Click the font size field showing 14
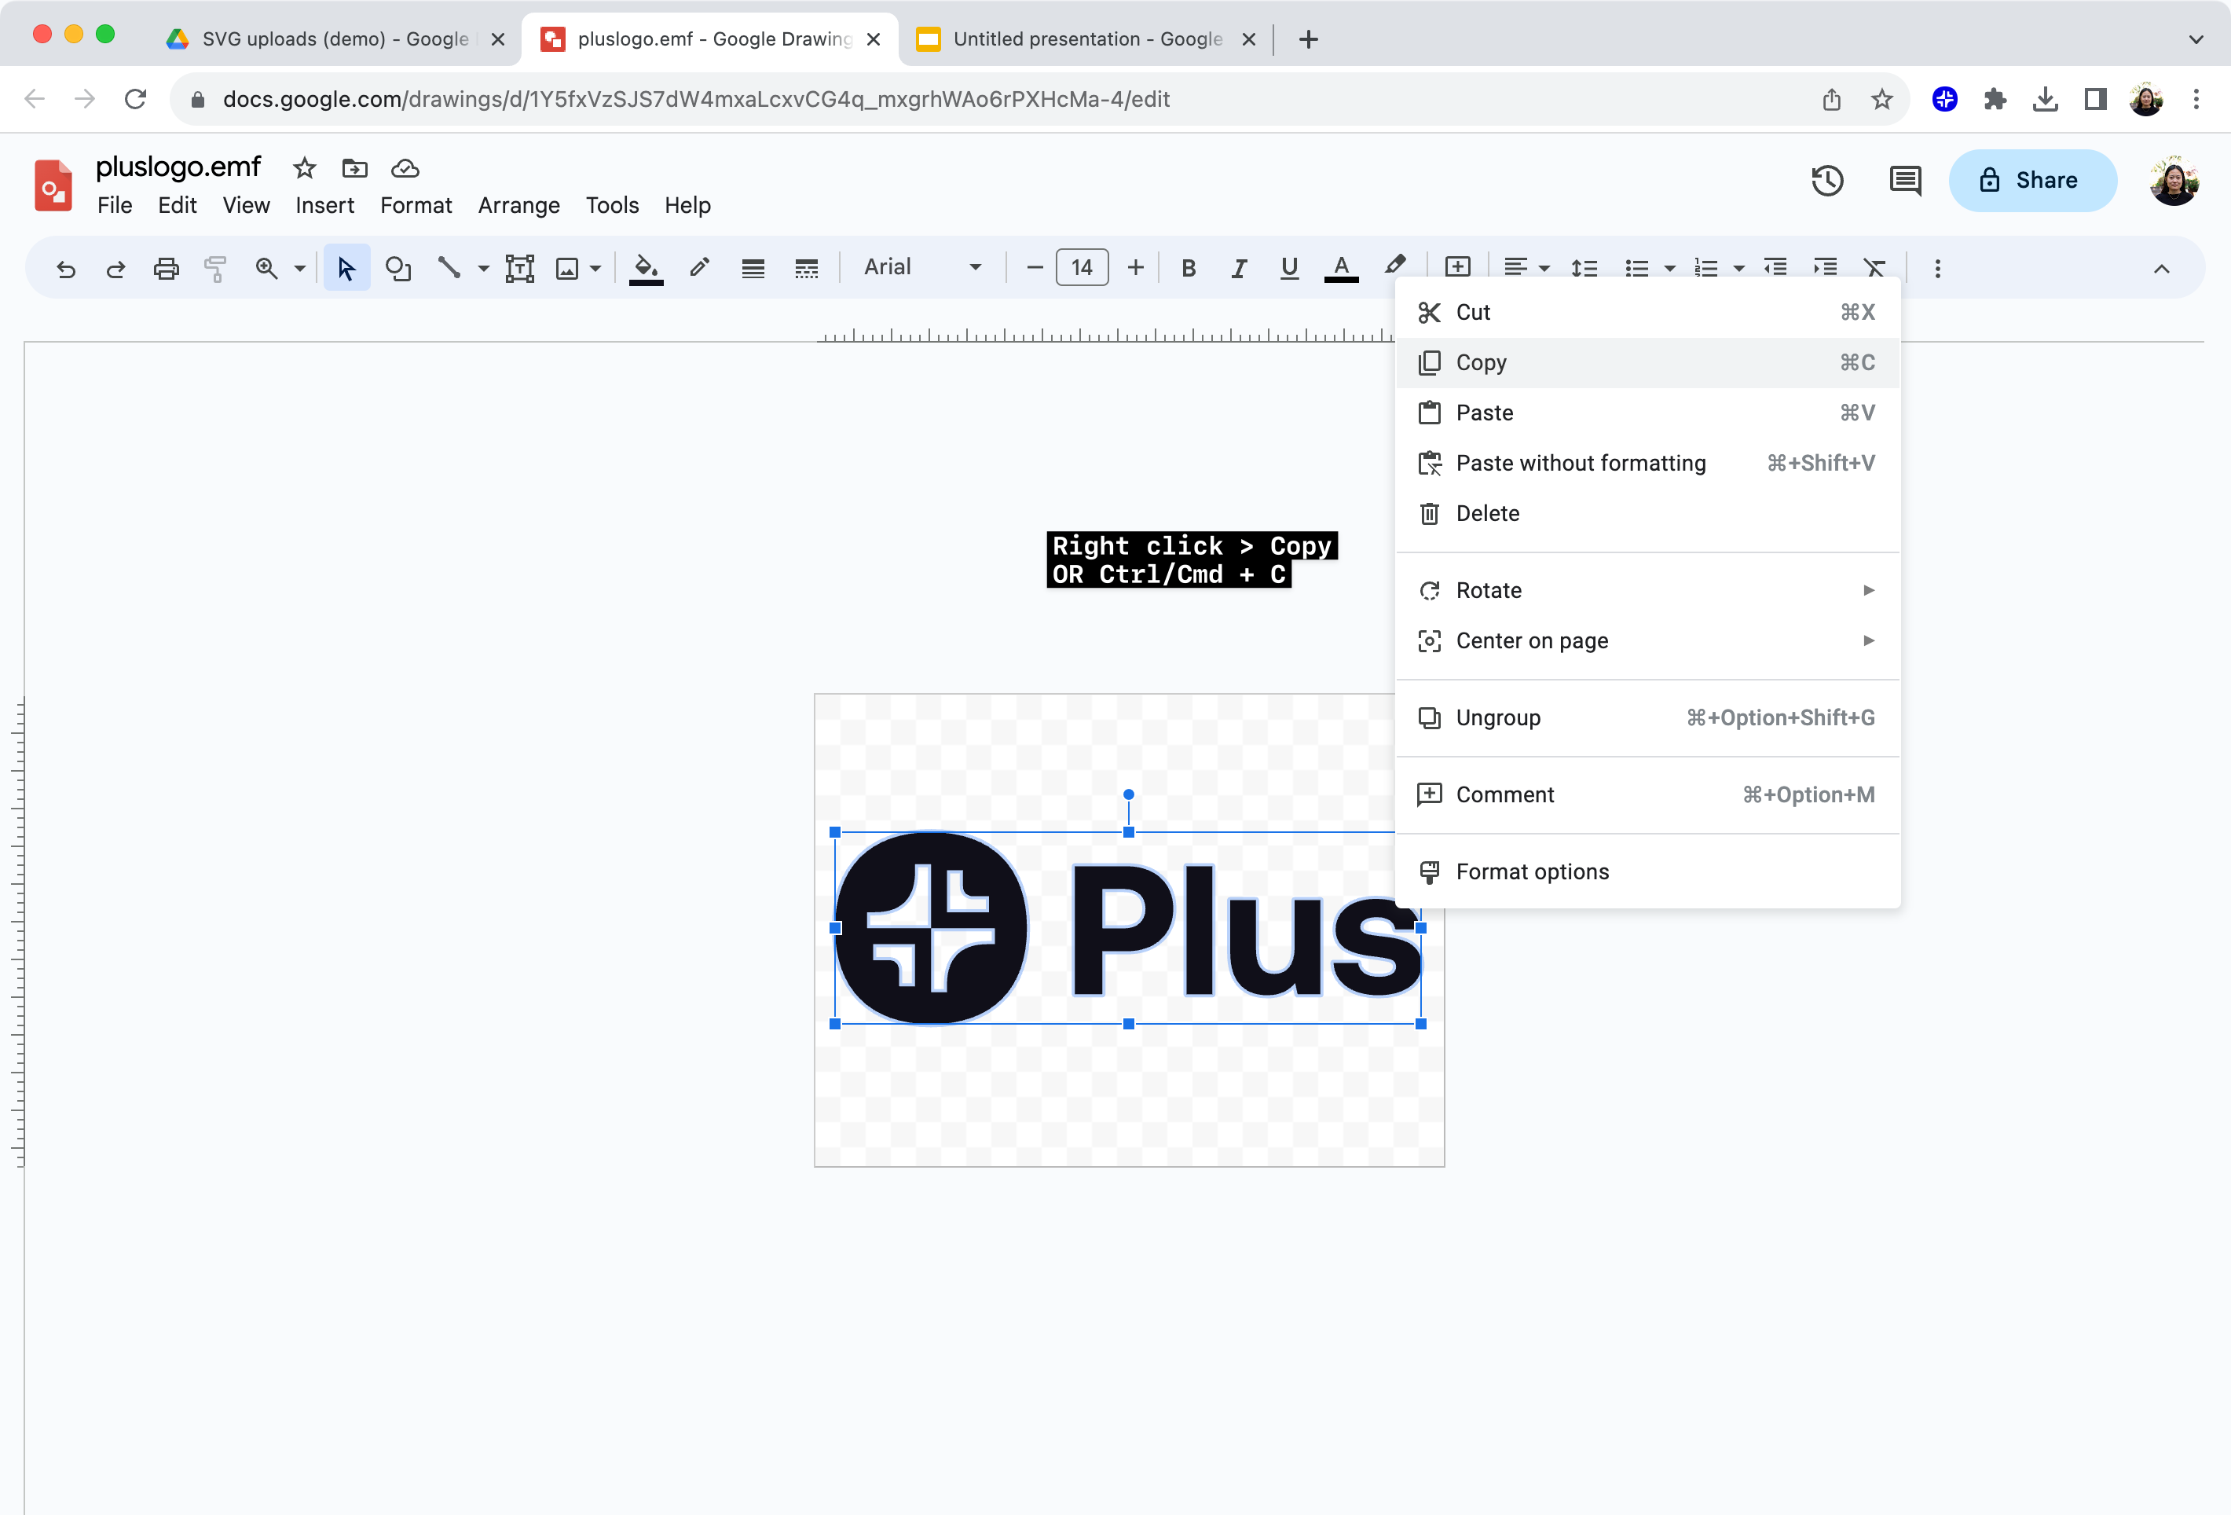This screenshot has width=2231, height=1515. click(1082, 268)
